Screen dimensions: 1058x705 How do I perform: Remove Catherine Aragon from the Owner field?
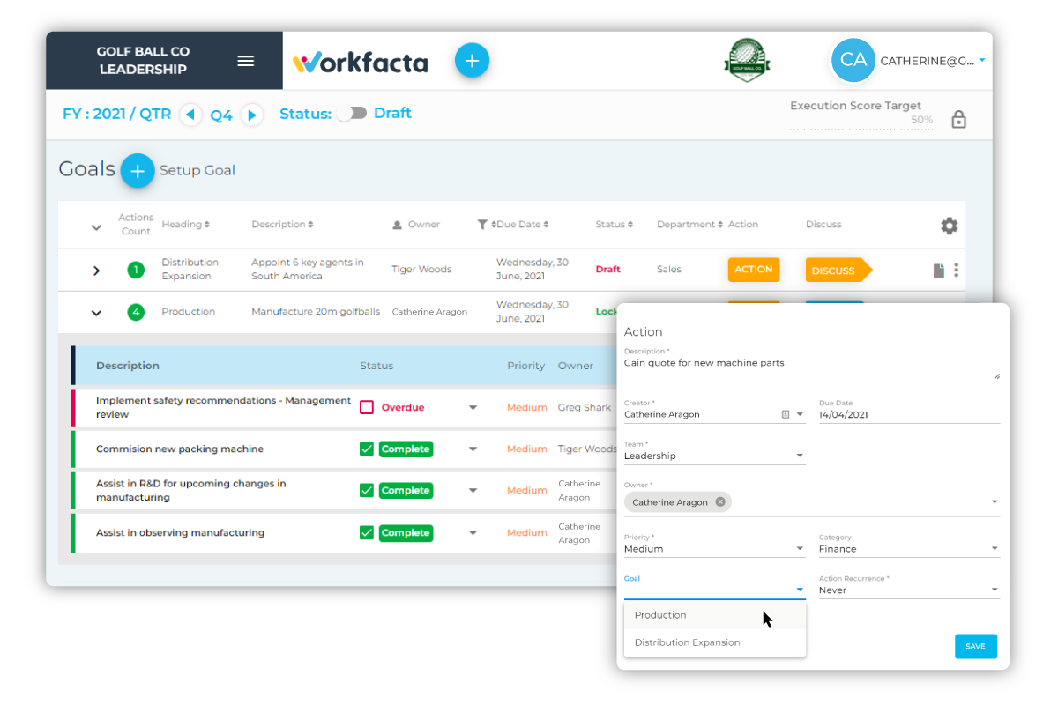[721, 501]
